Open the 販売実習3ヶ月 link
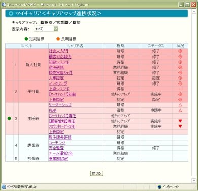Viewport: 198px width, 191px height. tap(60, 73)
